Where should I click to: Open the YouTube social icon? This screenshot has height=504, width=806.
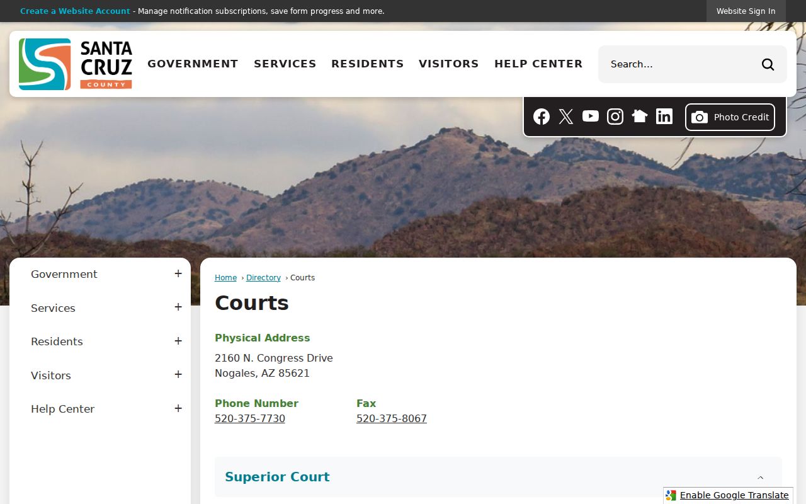(x=591, y=116)
